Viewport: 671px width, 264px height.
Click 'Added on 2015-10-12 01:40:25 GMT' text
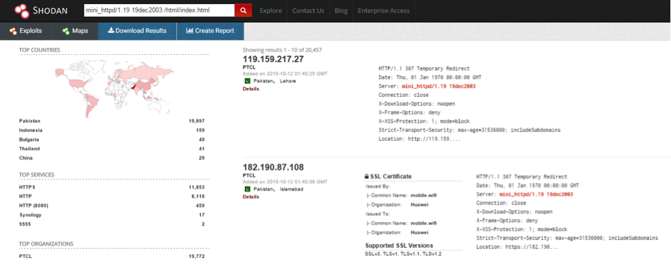285,74
